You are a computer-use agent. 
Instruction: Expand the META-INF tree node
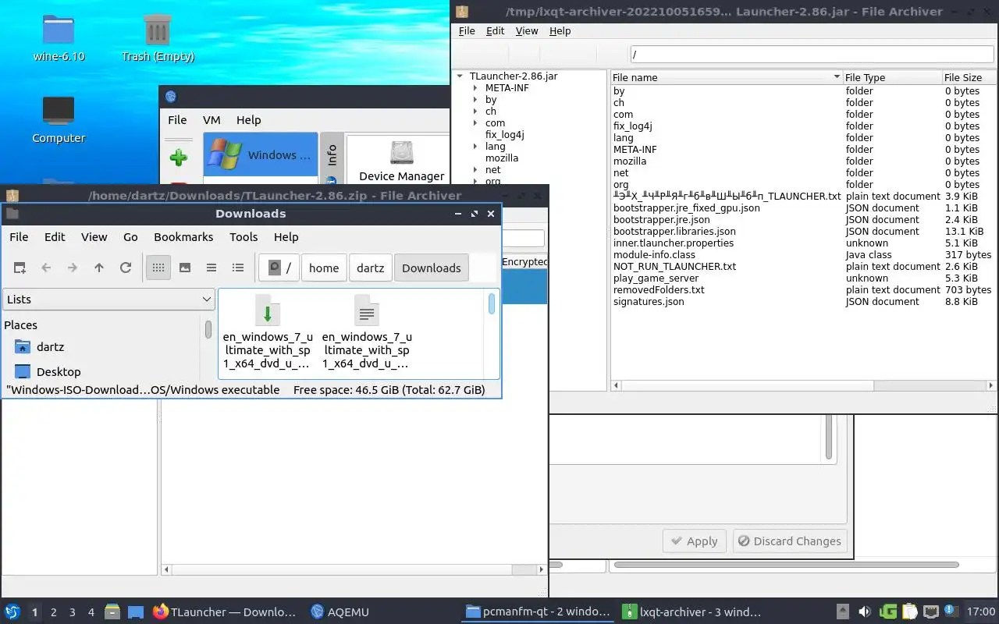475,88
